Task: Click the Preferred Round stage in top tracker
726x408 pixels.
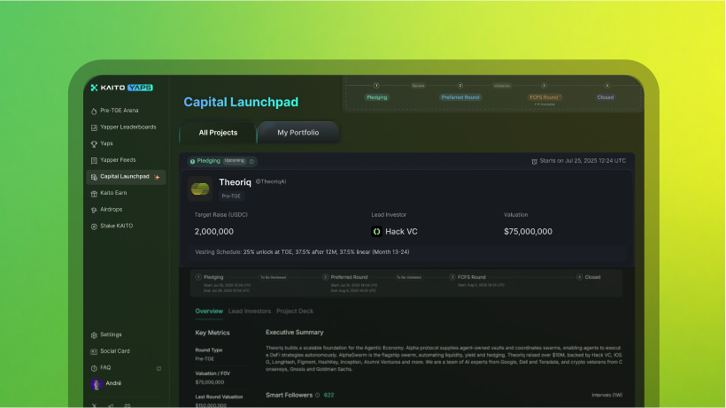Action: [460, 97]
